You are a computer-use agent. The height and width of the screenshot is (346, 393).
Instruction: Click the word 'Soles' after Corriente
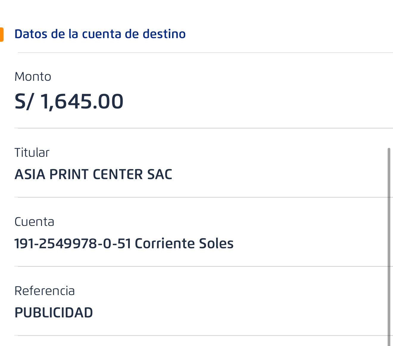tap(216, 243)
